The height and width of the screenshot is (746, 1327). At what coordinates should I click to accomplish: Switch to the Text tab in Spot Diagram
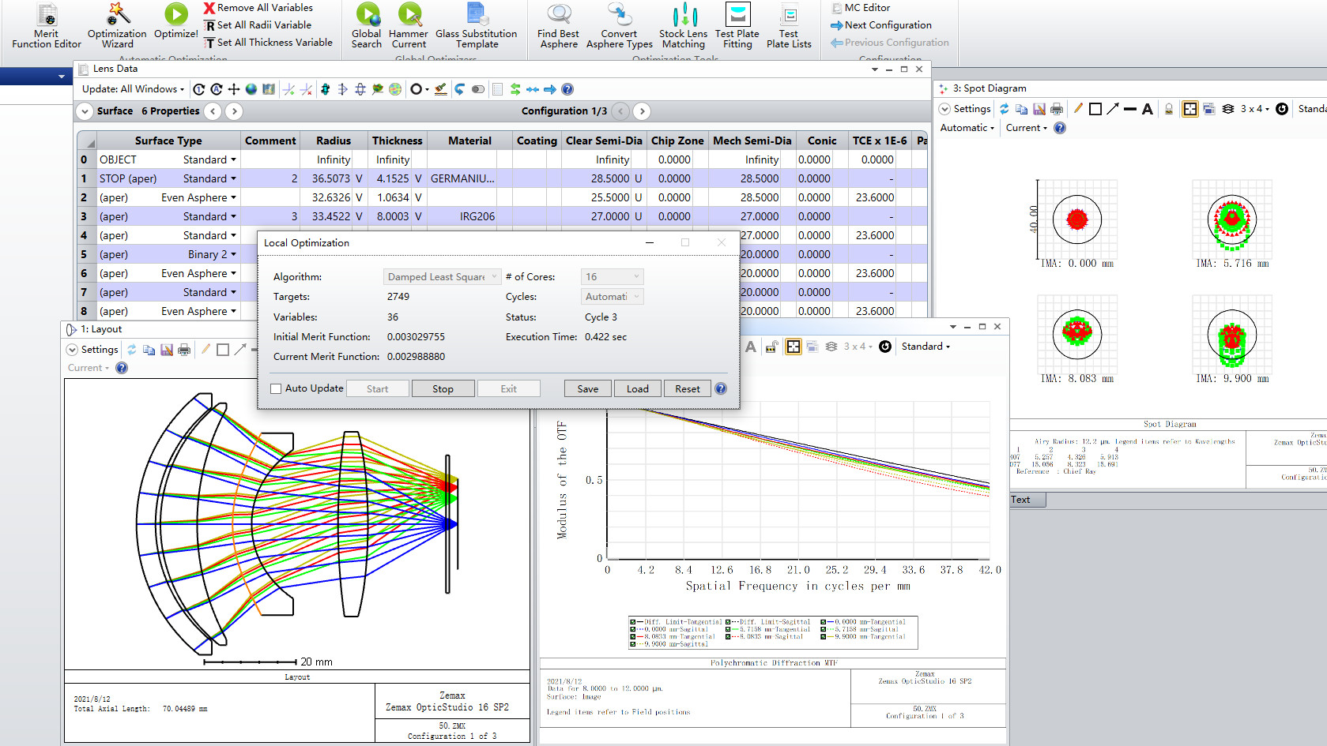pyautogui.click(x=1027, y=500)
